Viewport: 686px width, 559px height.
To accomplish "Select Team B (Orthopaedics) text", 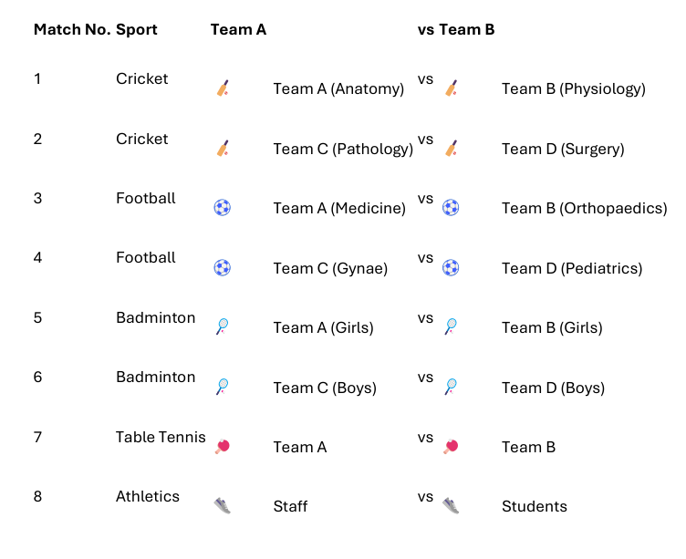I will [x=585, y=208].
